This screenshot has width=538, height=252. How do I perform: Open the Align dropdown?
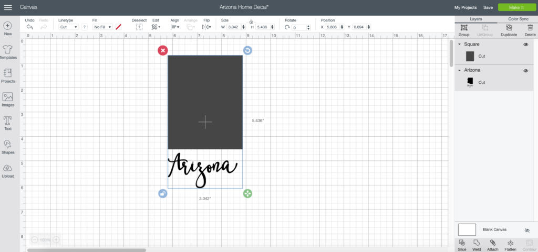point(175,27)
